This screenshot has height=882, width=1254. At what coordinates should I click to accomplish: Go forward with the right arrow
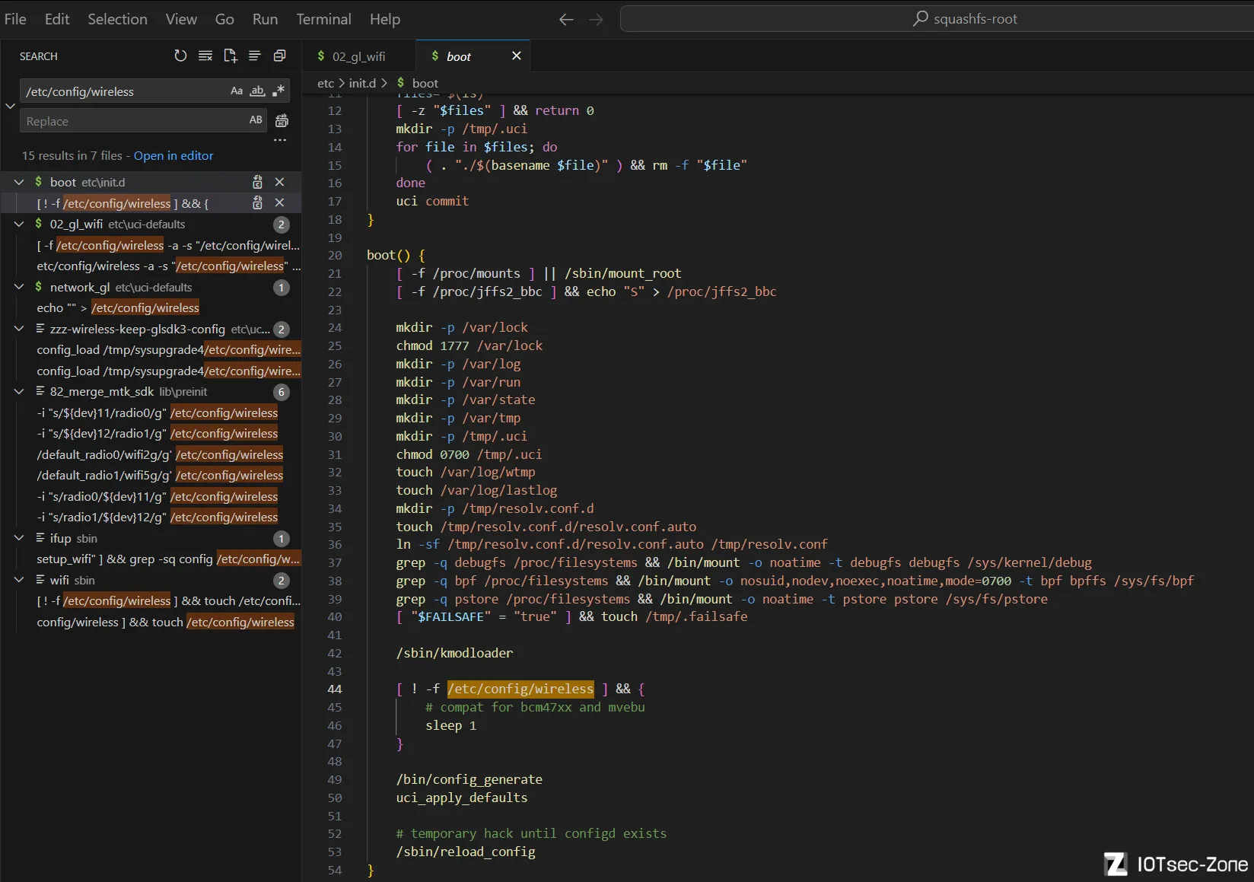click(x=596, y=19)
